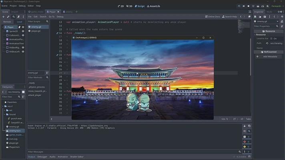Select punch.wav in FileSystem

(16, 118)
